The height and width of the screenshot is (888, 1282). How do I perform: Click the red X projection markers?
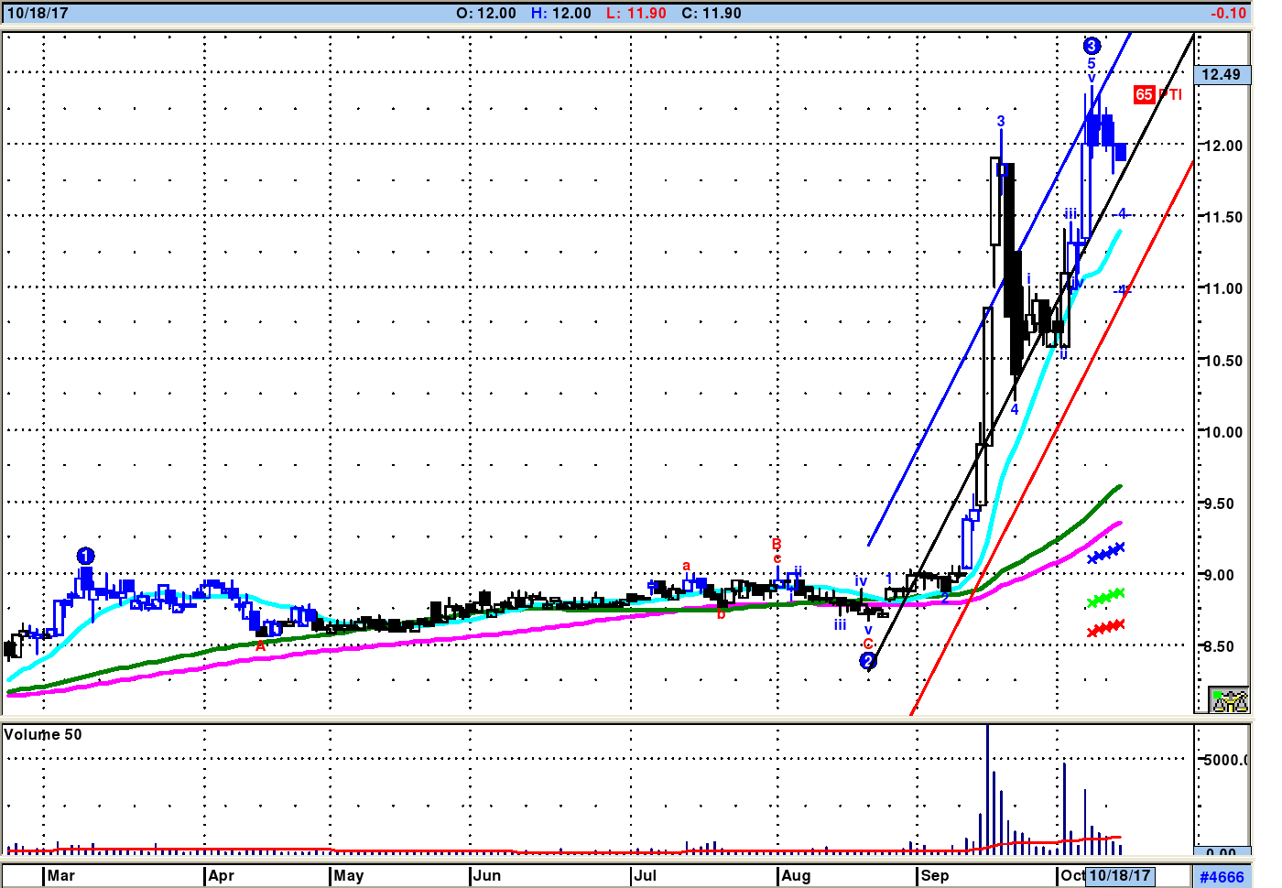pos(1105,628)
